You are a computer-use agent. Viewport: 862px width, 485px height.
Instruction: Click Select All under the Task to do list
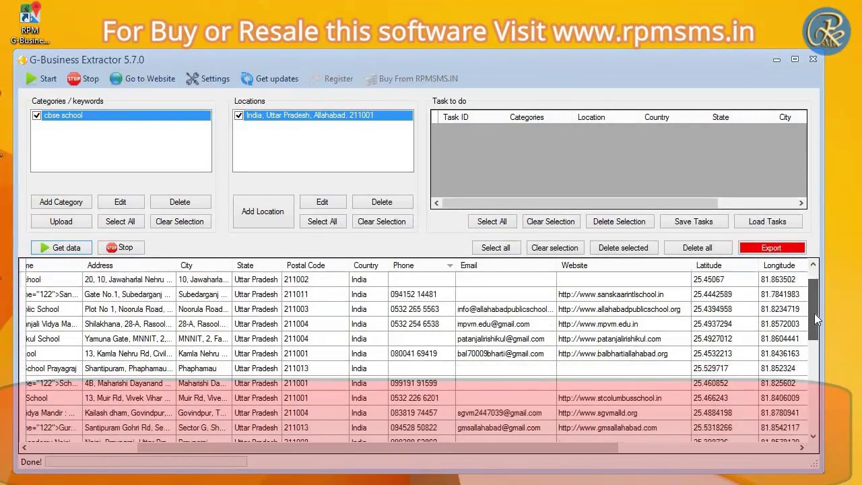pyautogui.click(x=492, y=222)
